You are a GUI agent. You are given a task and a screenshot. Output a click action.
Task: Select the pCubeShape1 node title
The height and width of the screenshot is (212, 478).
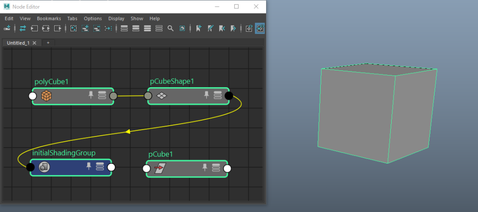172,82
